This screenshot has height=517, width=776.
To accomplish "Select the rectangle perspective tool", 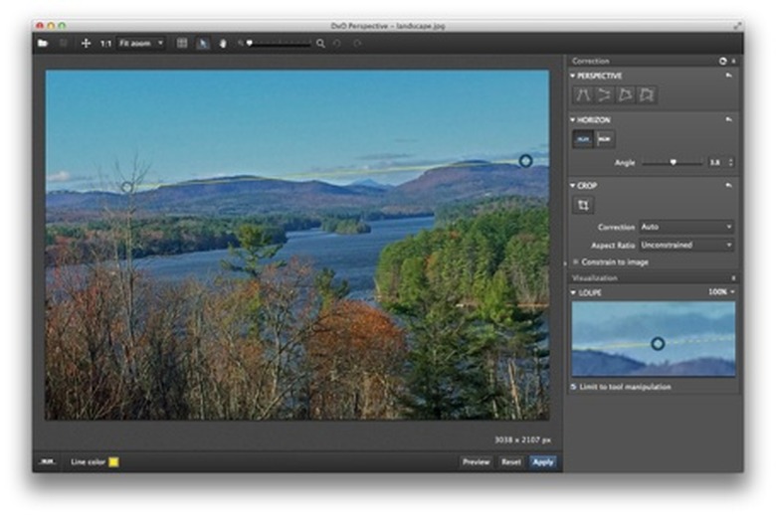I will (647, 94).
